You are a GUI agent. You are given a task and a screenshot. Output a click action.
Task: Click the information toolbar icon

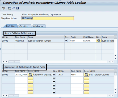18,8
